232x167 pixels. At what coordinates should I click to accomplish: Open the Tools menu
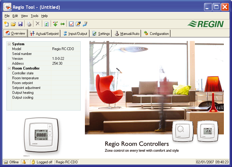35,16
